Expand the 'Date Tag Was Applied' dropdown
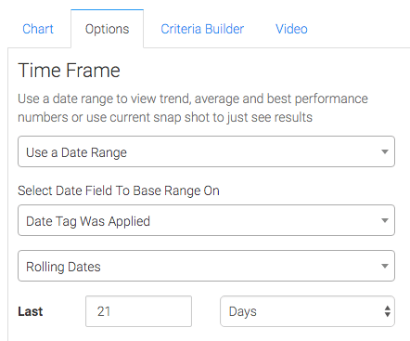Image resolution: width=410 pixels, height=341 pixels. 206,220
